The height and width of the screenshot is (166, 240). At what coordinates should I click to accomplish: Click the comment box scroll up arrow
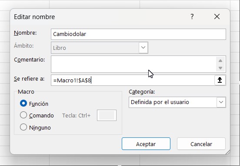coord(220,61)
